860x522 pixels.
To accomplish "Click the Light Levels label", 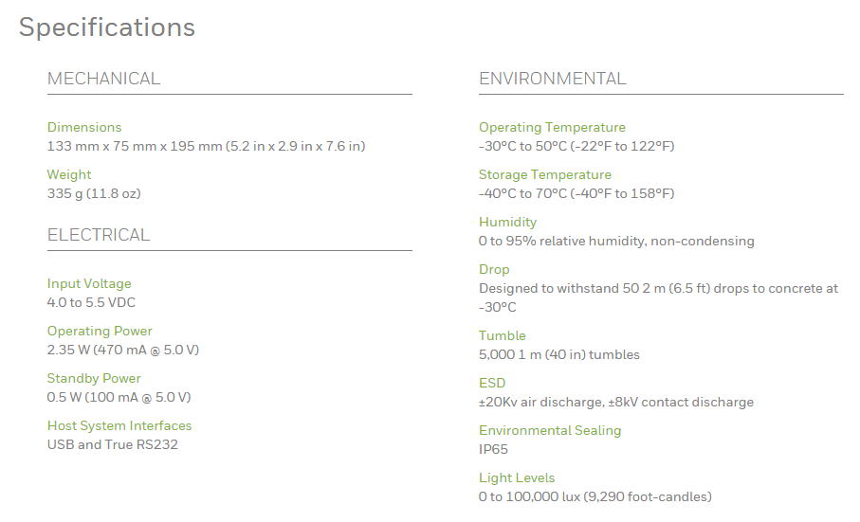I will (x=517, y=477).
